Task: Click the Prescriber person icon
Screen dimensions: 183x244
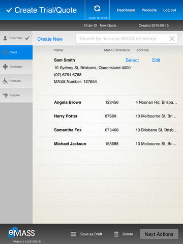Action: tap(5, 38)
